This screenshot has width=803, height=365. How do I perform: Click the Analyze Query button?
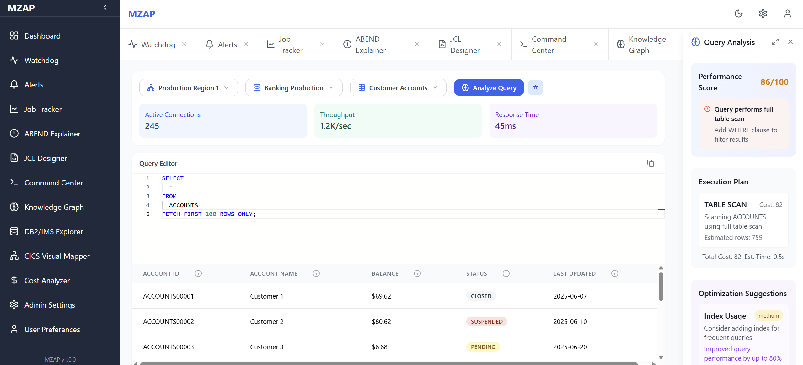coord(489,87)
